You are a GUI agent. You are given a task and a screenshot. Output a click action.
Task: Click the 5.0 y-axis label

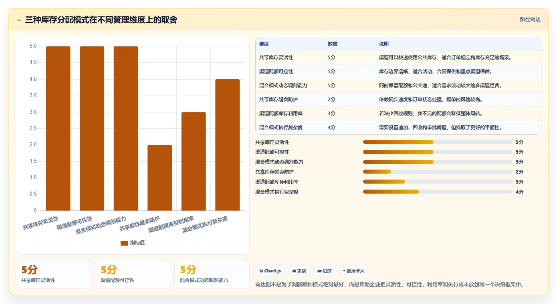[33, 46]
